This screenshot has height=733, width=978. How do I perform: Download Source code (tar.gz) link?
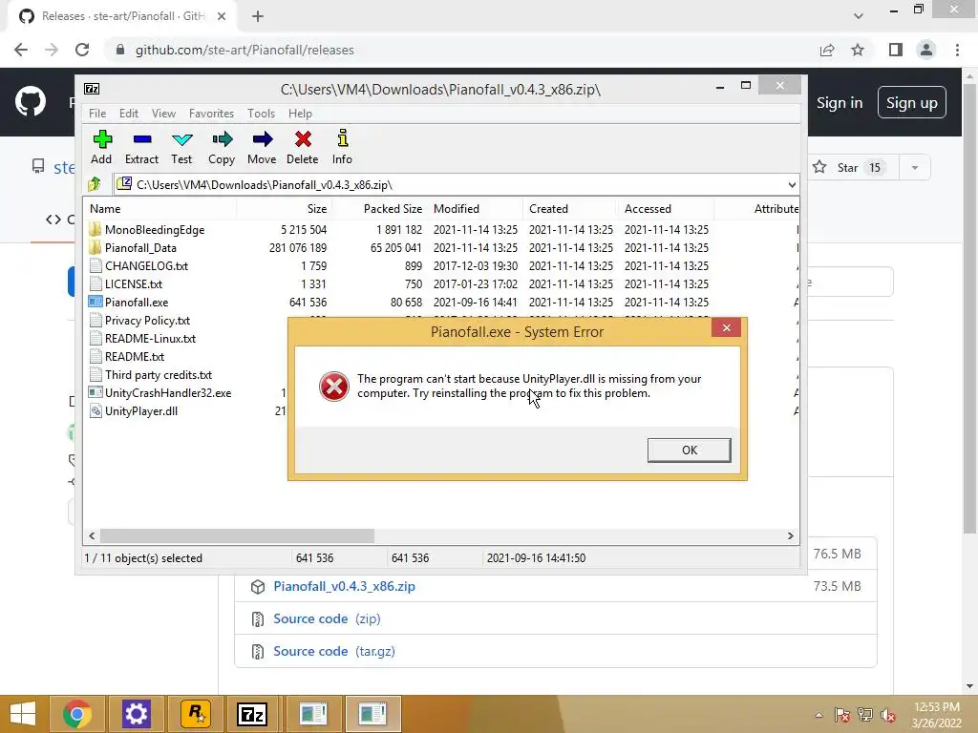[333, 651]
